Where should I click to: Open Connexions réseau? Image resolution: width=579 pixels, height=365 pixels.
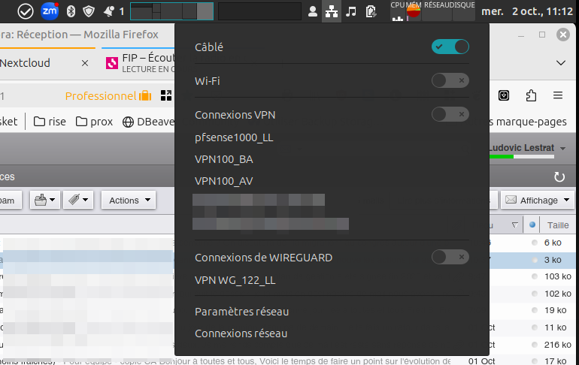pos(241,333)
